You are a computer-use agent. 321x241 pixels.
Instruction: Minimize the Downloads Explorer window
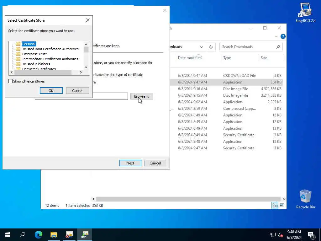tap(251, 28)
